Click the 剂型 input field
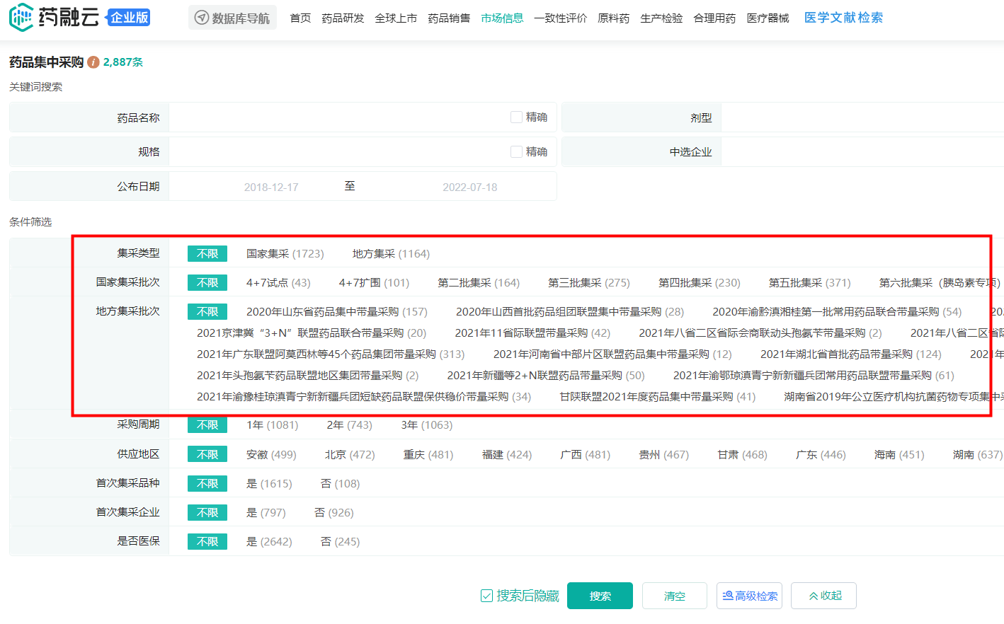The image size is (1004, 624). tap(862, 117)
